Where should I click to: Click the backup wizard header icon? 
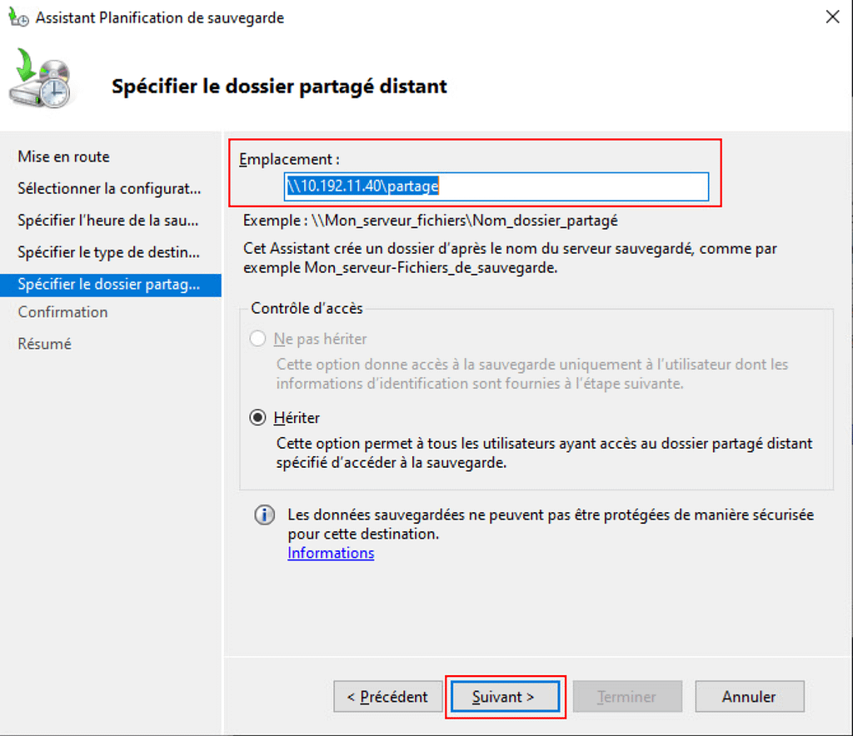40,79
